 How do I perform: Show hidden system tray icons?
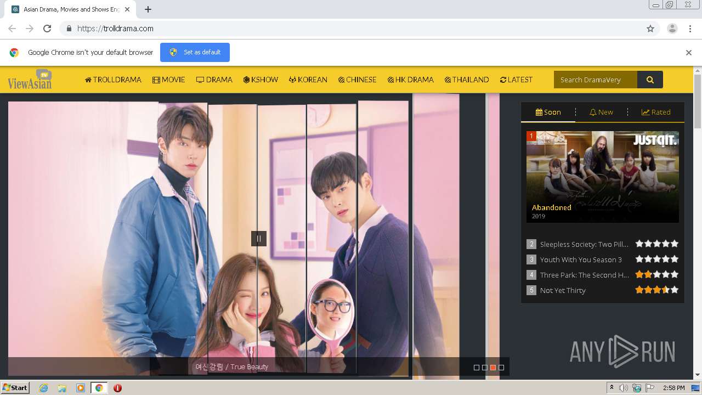click(x=612, y=388)
